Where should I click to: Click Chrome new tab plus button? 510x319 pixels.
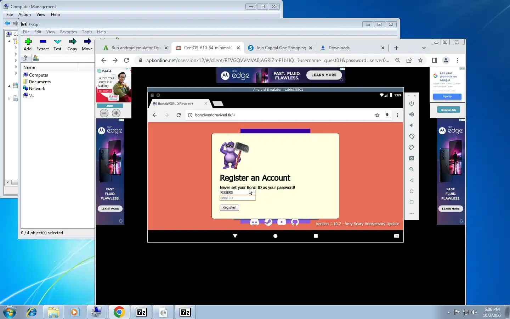[x=396, y=48]
